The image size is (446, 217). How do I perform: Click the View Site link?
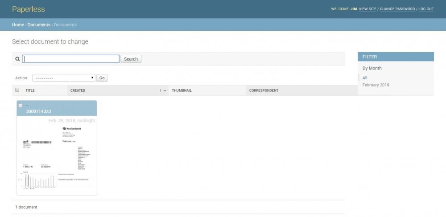click(x=368, y=9)
